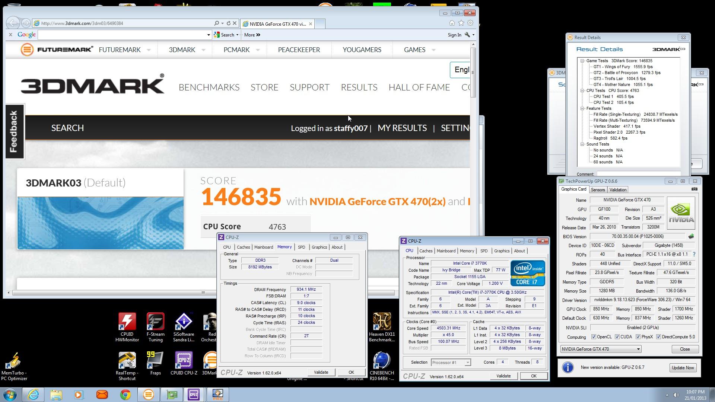This screenshot has width=715, height=402.
Task: Click the Feedback side tab
Action: [14, 131]
